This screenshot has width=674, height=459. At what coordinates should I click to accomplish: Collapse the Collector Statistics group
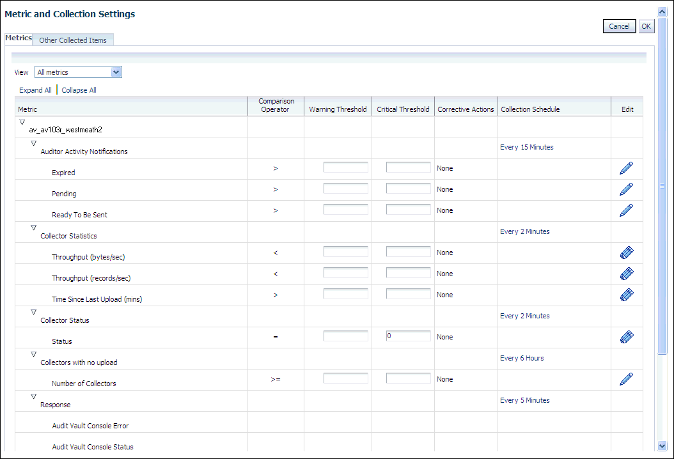point(33,228)
